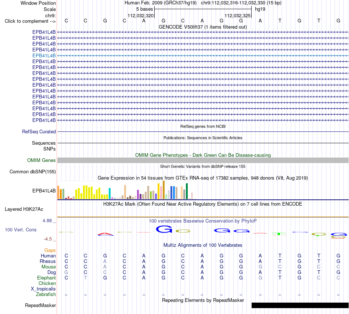The image size is (349, 314).
Task: Click 'Multiz Alignments of 100 Vertebrates' title
Action: (203, 245)
